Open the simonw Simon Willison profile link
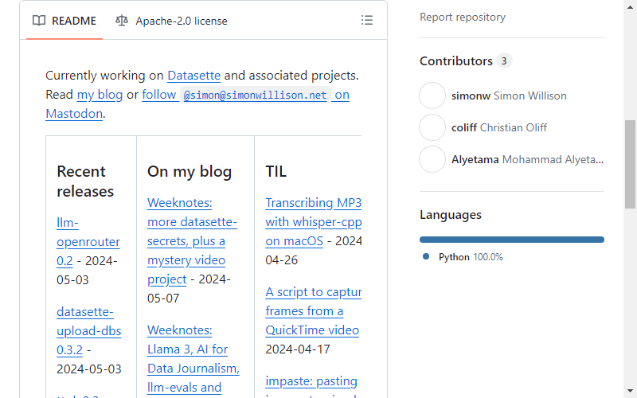This screenshot has height=398, width=637. click(509, 96)
